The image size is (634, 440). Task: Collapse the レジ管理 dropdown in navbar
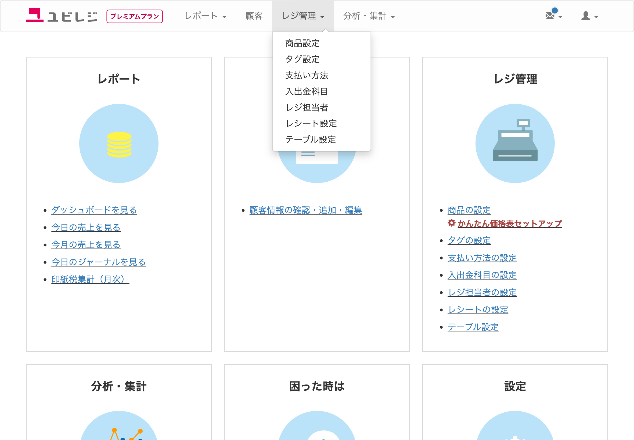(x=303, y=16)
